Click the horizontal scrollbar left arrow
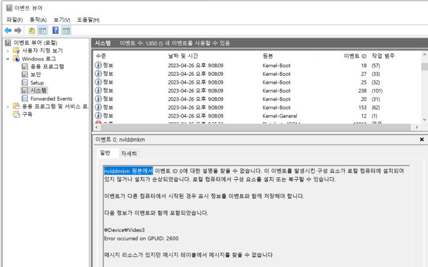 click(97, 127)
